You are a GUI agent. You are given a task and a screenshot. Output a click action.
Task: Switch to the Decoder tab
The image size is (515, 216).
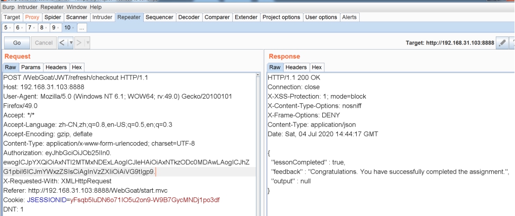189,17
